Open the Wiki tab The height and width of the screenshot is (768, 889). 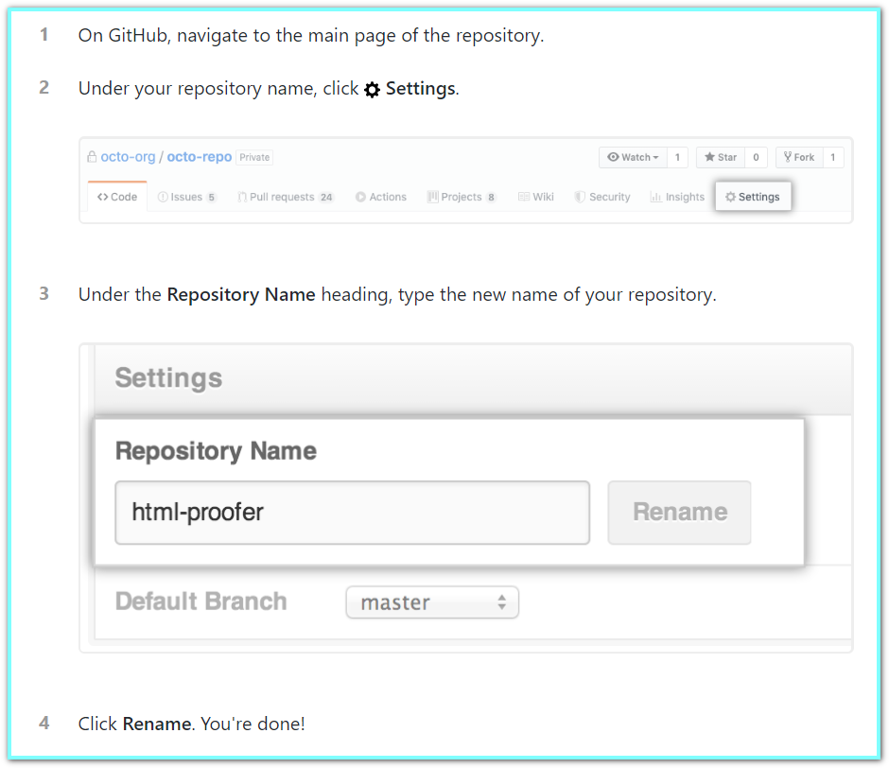pos(536,197)
